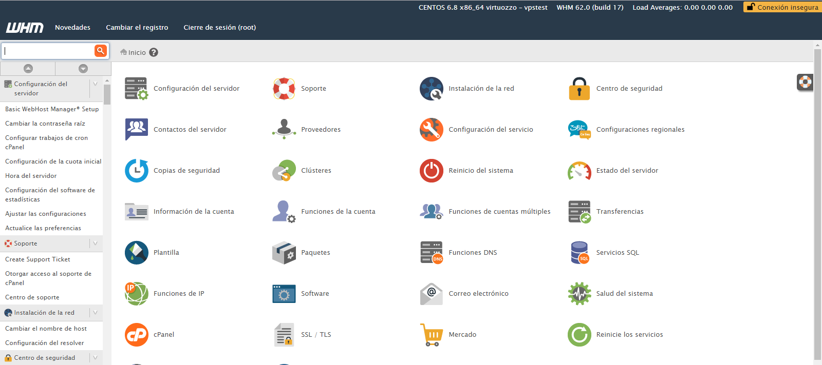This screenshot has height=365, width=822.
Task: Open the Funciones DNS icon
Action: 432,253
